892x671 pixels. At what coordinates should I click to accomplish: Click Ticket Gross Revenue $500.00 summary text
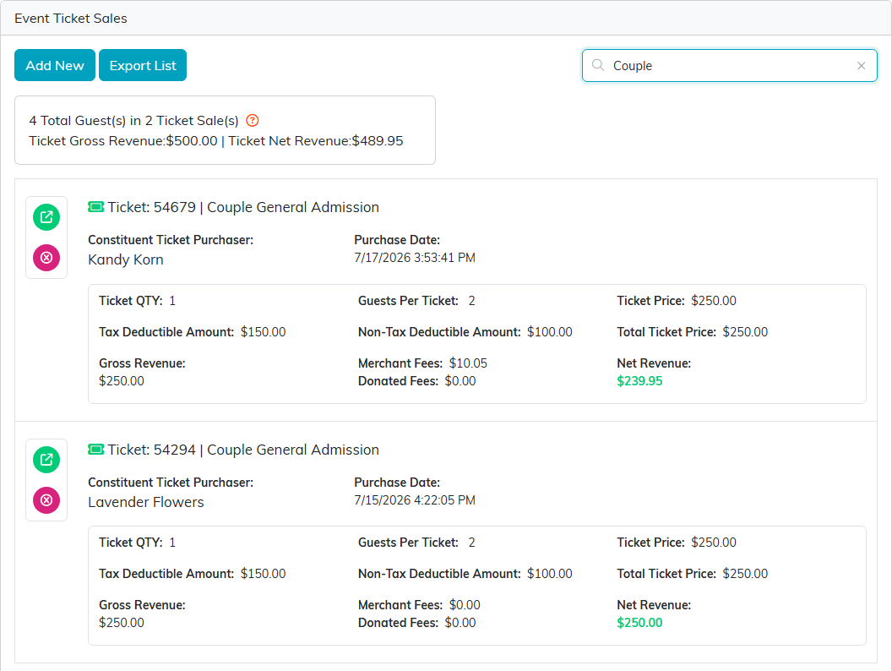pos(123,141)
